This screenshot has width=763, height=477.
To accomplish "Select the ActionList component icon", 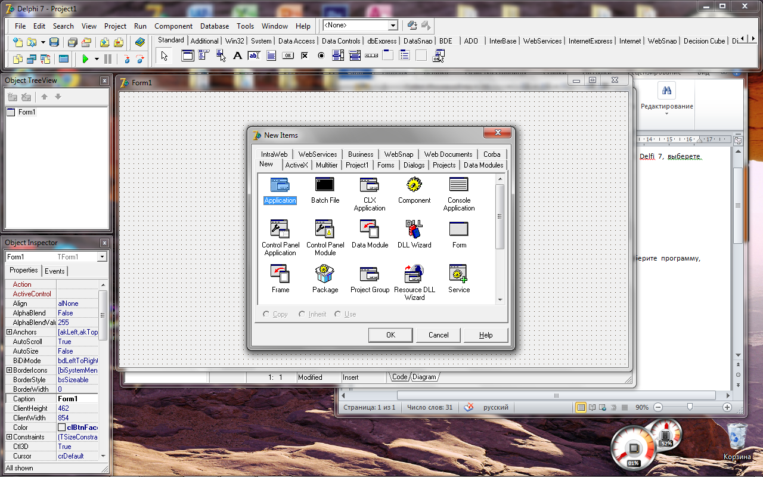I will coord(439,56).
